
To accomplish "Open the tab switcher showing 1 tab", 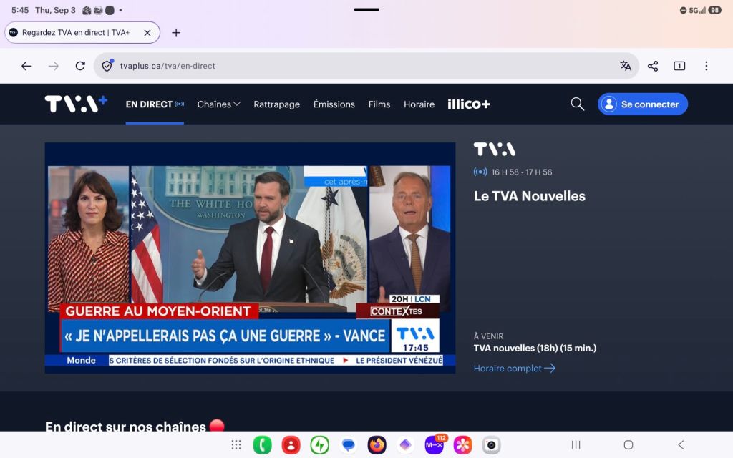I will [679, 66].
